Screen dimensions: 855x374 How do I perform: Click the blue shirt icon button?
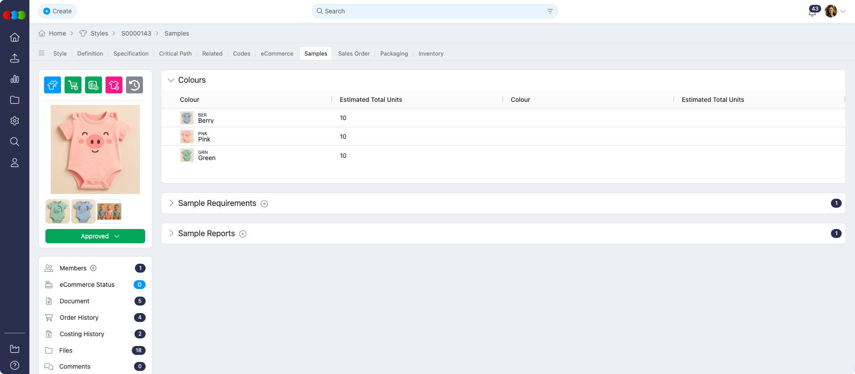53,85
